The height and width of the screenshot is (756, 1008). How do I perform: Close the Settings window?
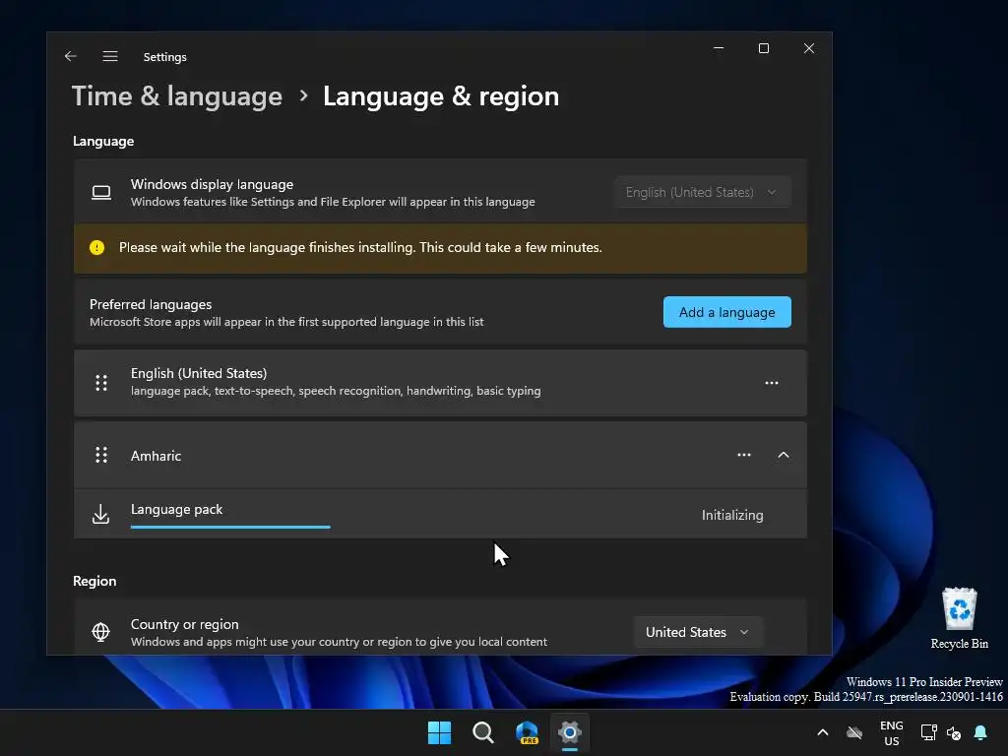809,48
